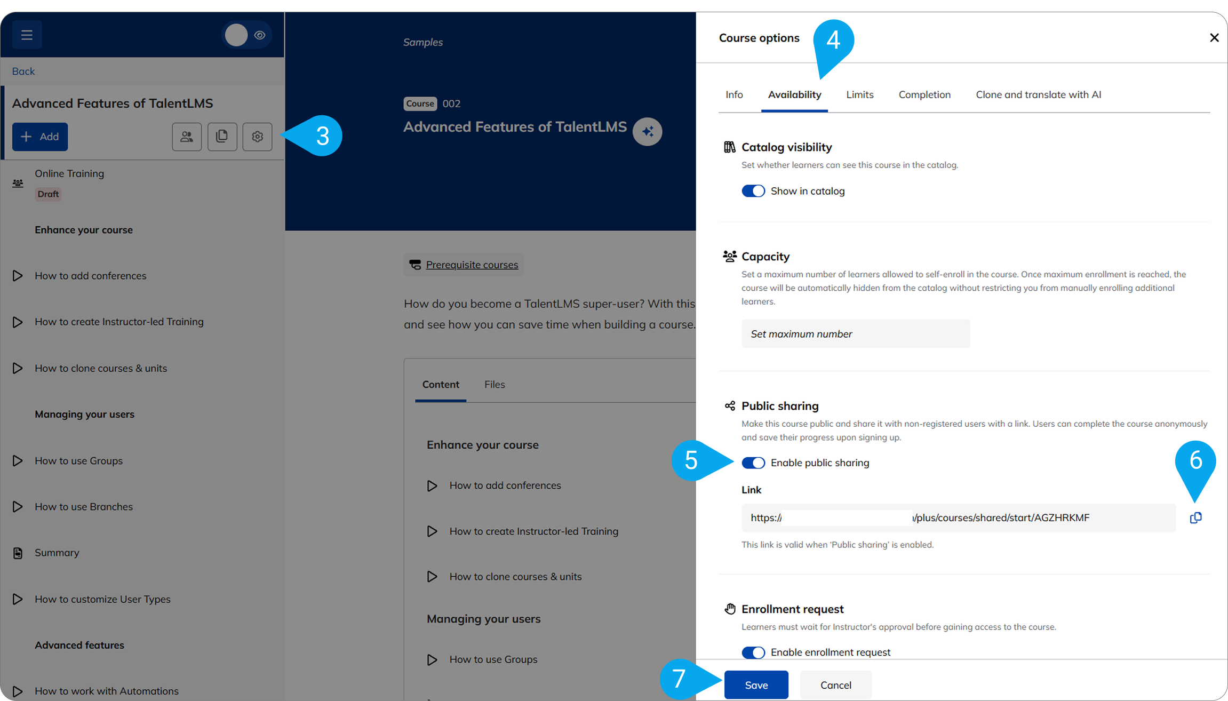This screenshot has height=701, width=1228.
Task: Click play icon beside How to create Instructor-led Training in Content list
Action: coord(432,531)
